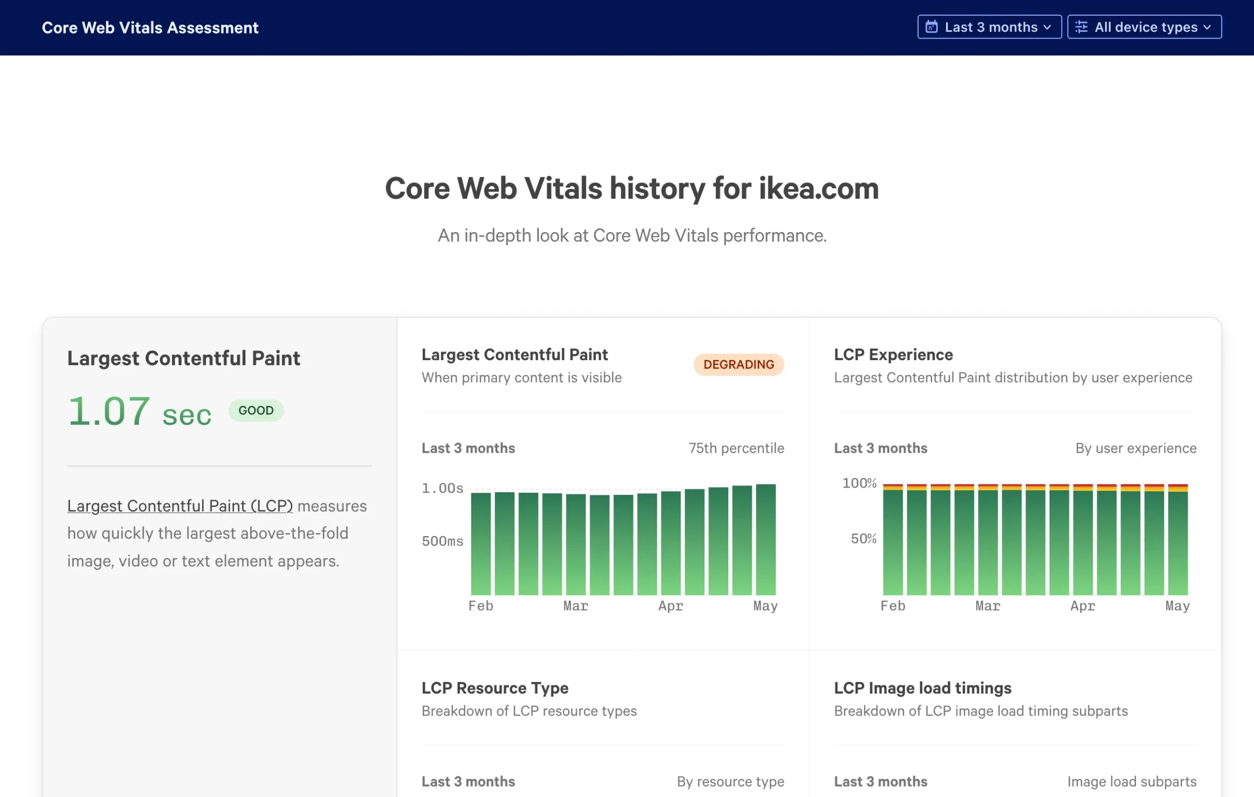This screenshot has height=797, width=1254.
Task: Click When primary content is visible subtitle
Action: (x=521, y=377)
